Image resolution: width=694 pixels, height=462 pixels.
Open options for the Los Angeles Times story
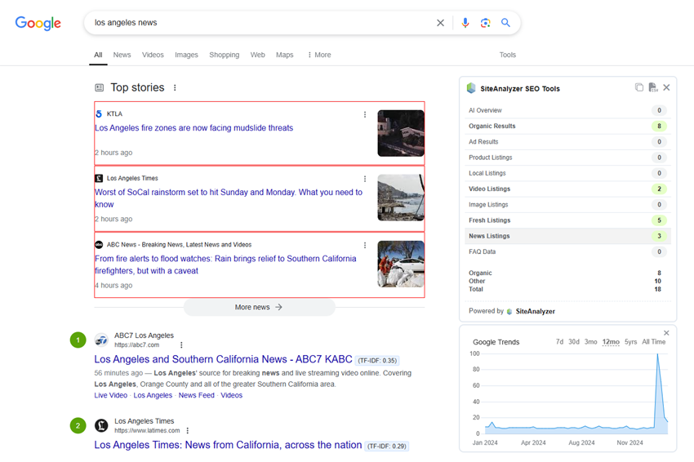(x=365, y=179)
